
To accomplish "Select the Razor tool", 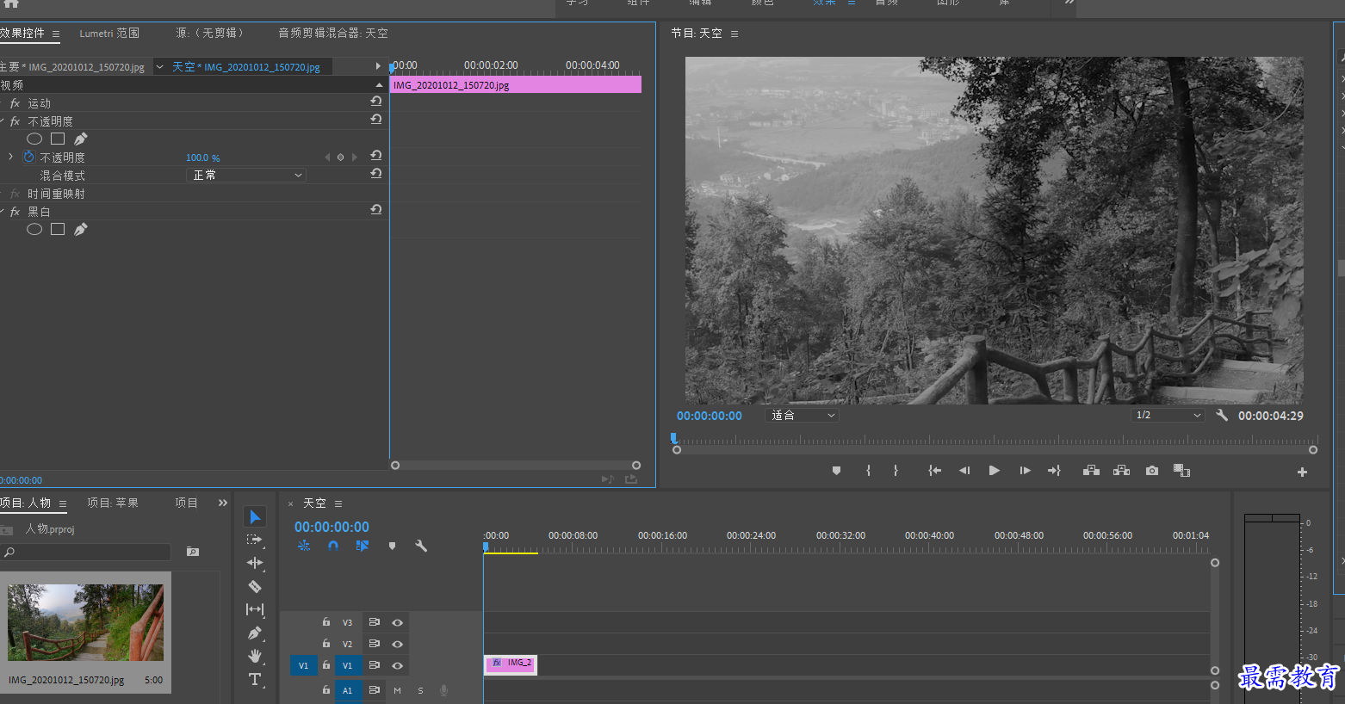I will tap(255, 586).
